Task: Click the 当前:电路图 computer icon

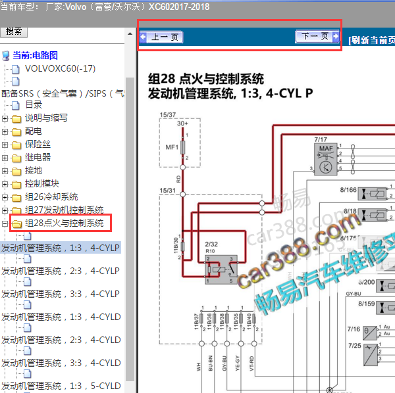Action: coord(5,56)
